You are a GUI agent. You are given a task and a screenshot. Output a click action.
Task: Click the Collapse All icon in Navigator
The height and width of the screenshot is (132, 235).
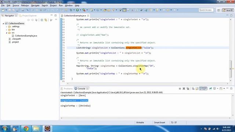coord(42,20)
